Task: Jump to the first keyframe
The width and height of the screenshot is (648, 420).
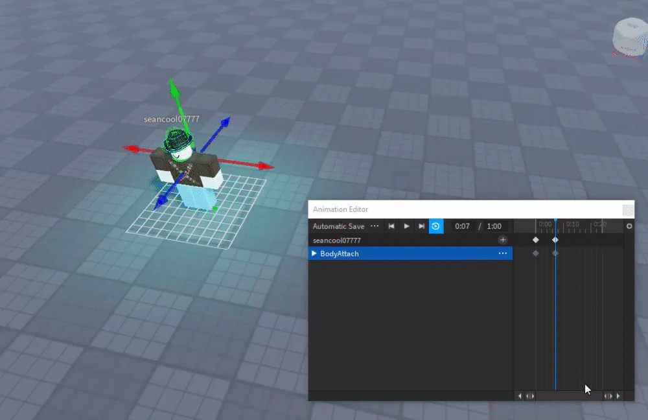Action: (391, 226)
